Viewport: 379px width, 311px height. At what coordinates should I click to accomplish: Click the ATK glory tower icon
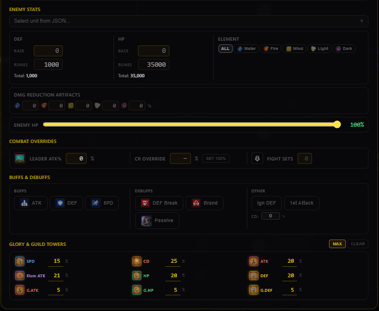pos(254,261)
